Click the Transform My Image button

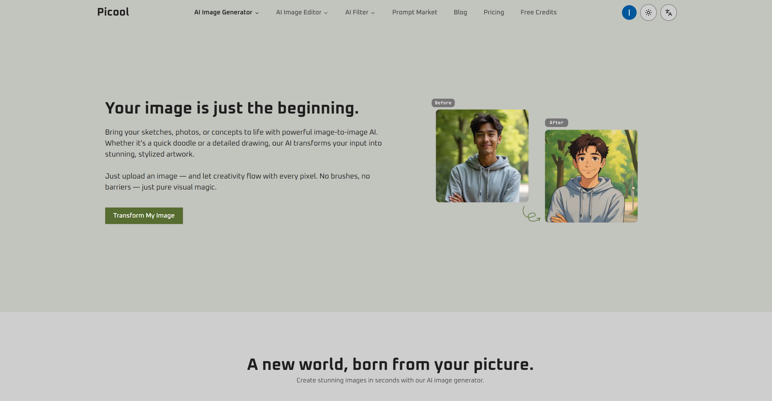(x=144, y=215)
